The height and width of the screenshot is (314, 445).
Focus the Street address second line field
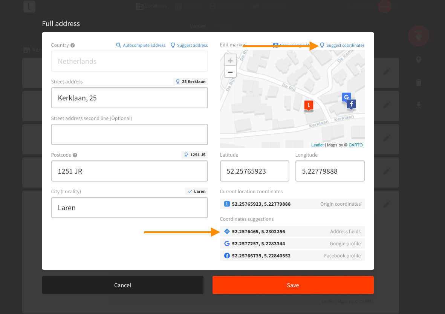(129, 134)
